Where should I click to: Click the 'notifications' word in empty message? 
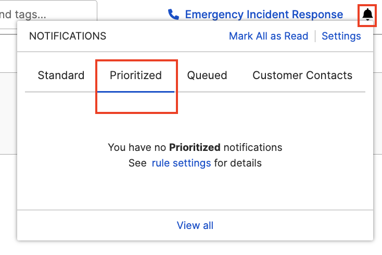point(253,147)
